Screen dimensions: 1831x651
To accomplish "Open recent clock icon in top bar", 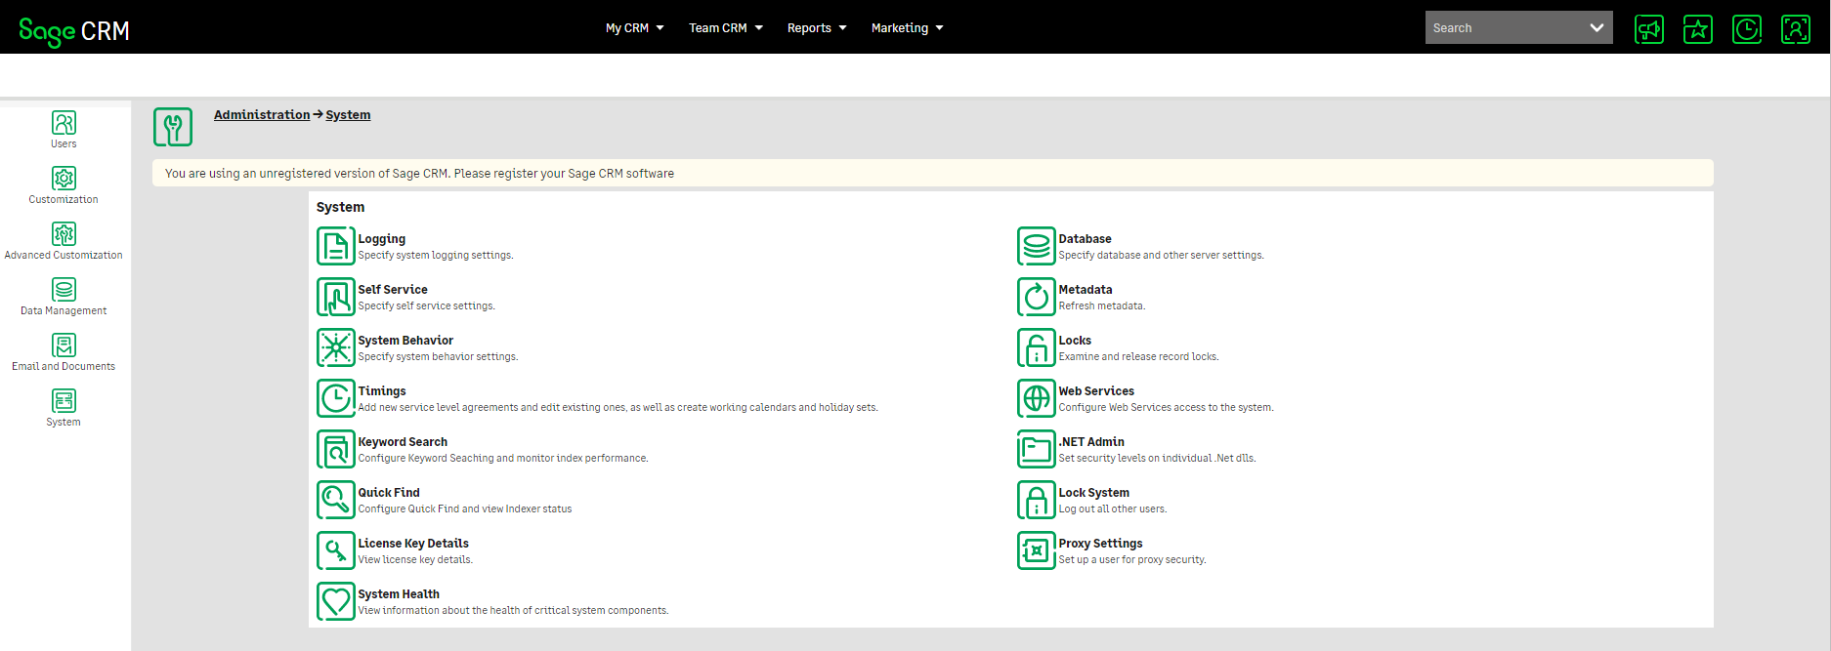I will pos(1747,29).
